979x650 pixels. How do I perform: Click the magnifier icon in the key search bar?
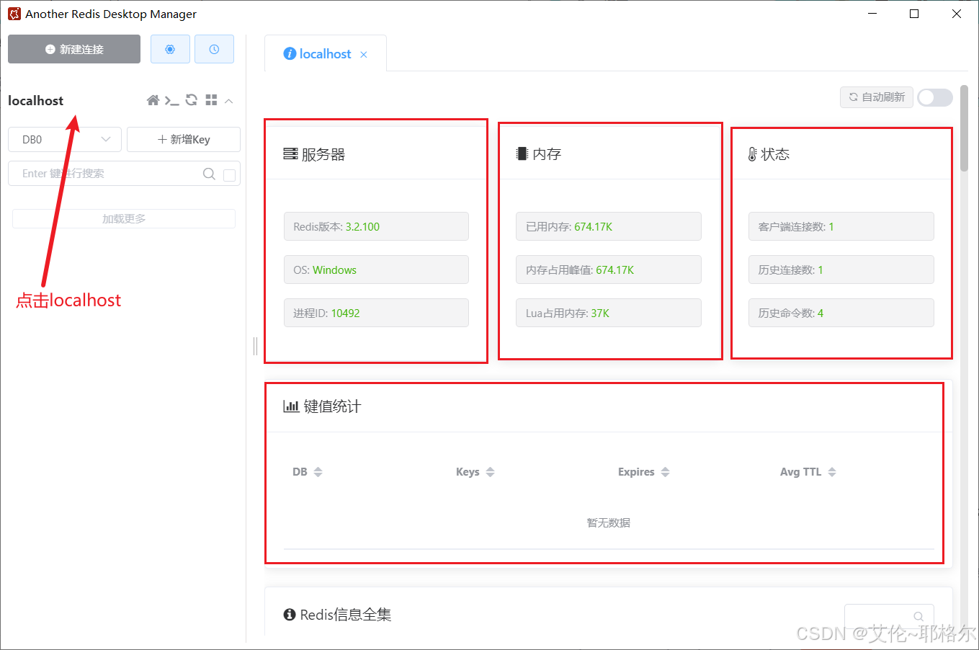[x=209, y=174]
